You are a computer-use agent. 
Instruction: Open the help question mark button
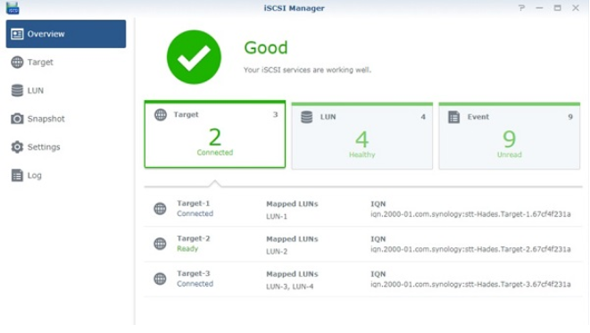(521, 8)
